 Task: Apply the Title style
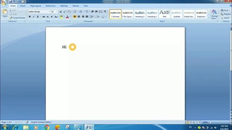pyautogui.click(x=164, y=14)
